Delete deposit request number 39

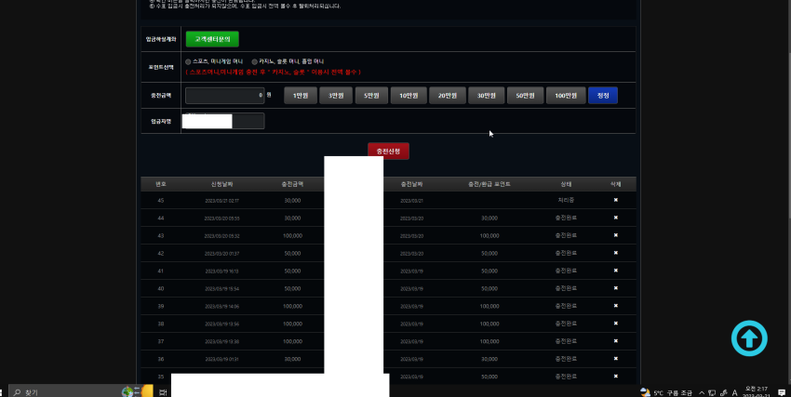pyautogui.click(x=615, y=306)
